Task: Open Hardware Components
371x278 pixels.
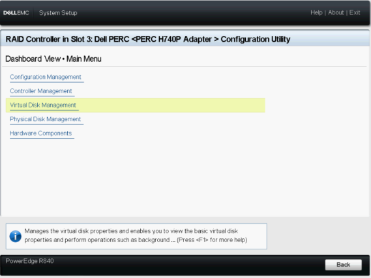Action: (40, 133)
